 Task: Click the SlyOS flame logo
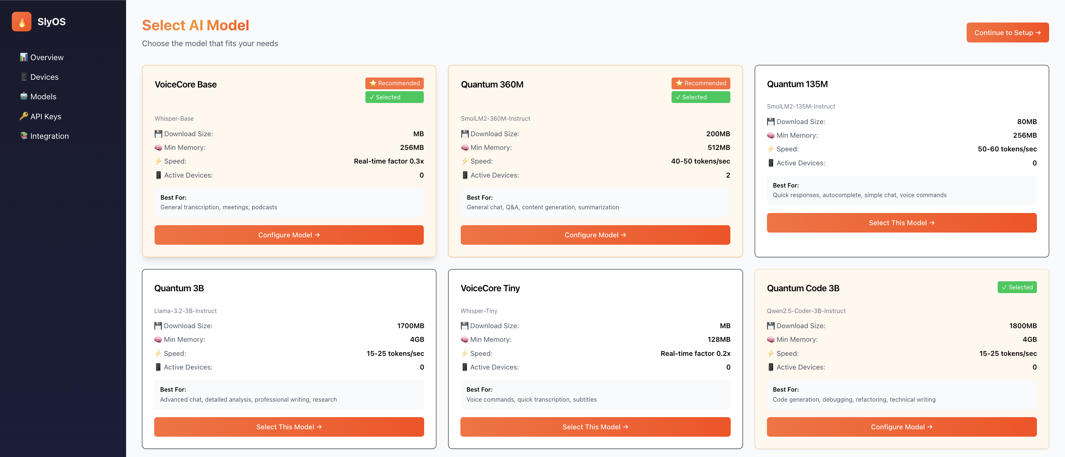21,21
